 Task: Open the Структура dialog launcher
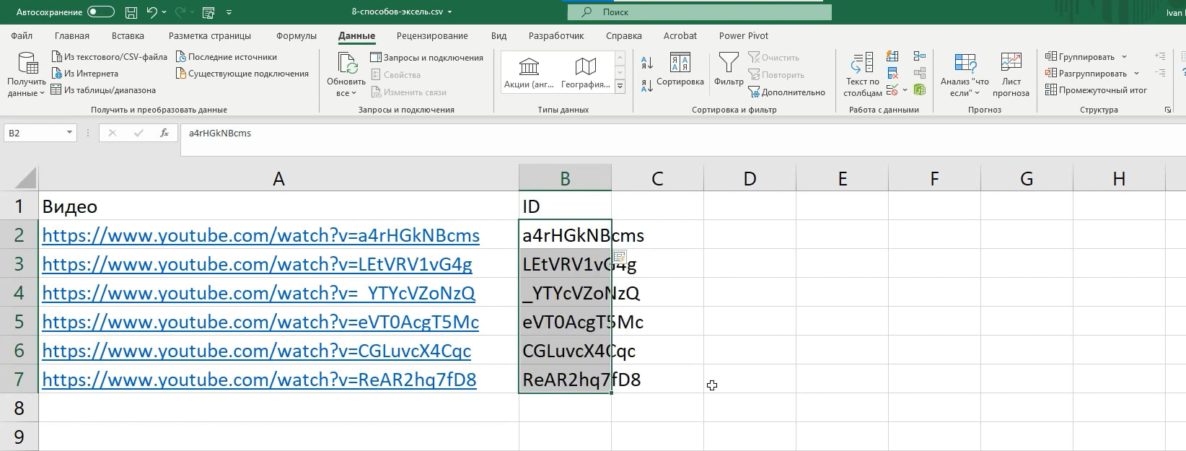coord(1168,110)
